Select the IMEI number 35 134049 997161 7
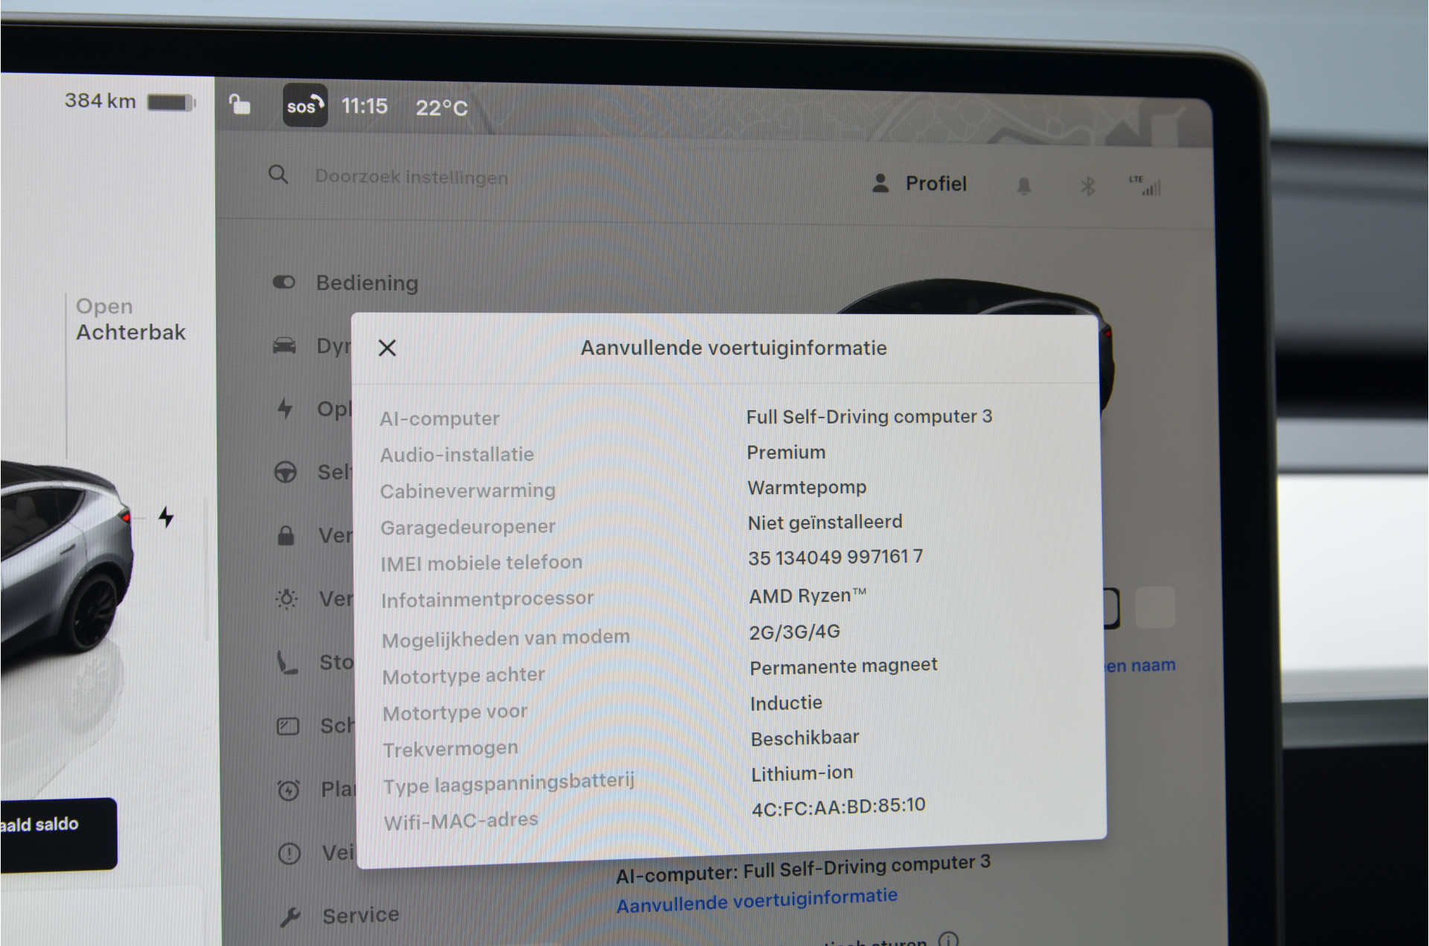The width and height of the screenshot is (1429, 946). pos(836,557)
